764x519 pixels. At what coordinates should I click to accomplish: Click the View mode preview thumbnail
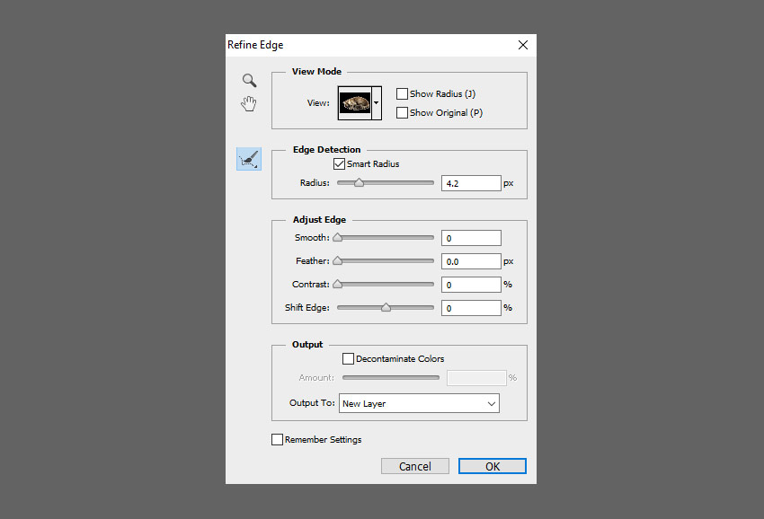[x=355, y=103]
